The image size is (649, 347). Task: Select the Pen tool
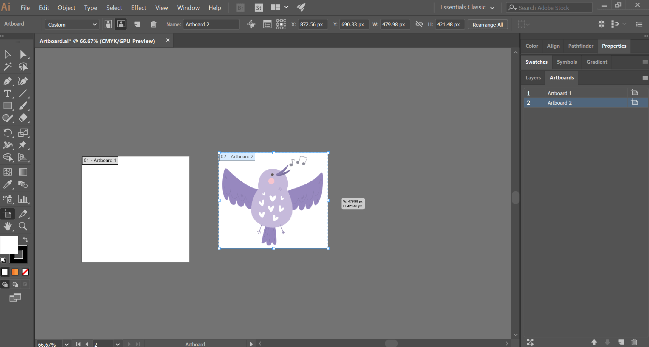point(7,81)
